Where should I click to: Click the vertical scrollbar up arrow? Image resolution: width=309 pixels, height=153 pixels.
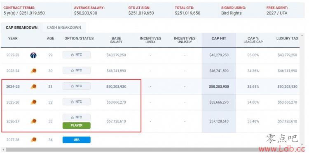tap(302, 36)
